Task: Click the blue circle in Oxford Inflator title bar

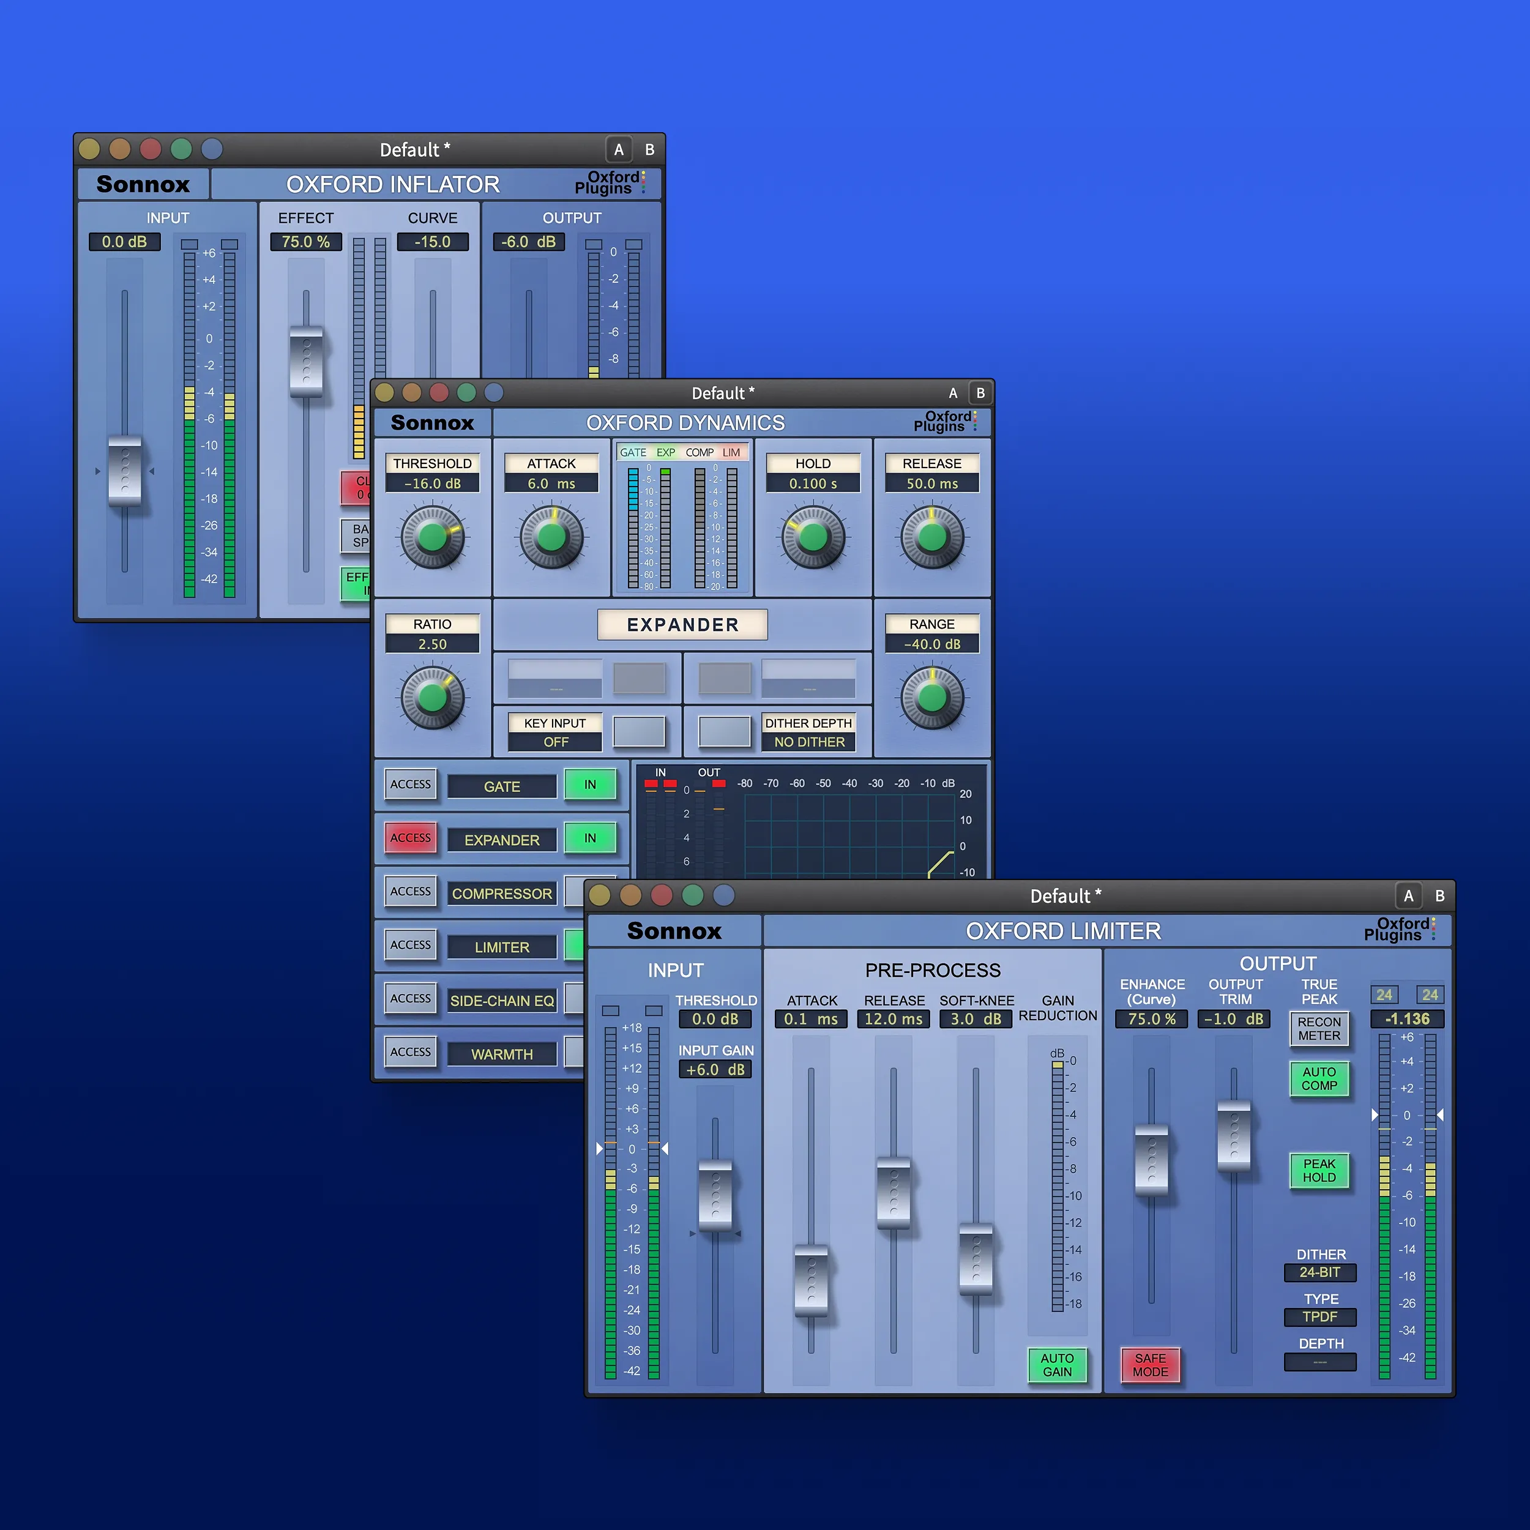Action: pos(212,149)
